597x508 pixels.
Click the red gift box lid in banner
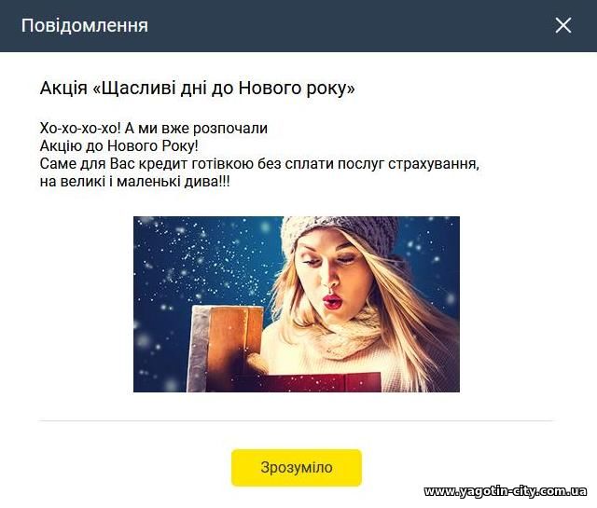pyautogui.click(x=316, y=383)
